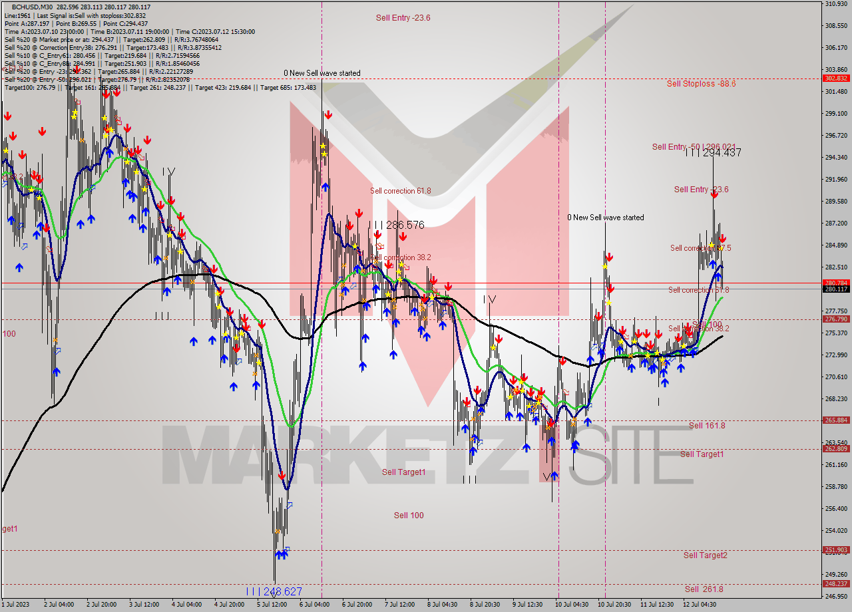Click the '12 Jul 04:30' time axis label
Screen dimensions: 852x612
699,605
